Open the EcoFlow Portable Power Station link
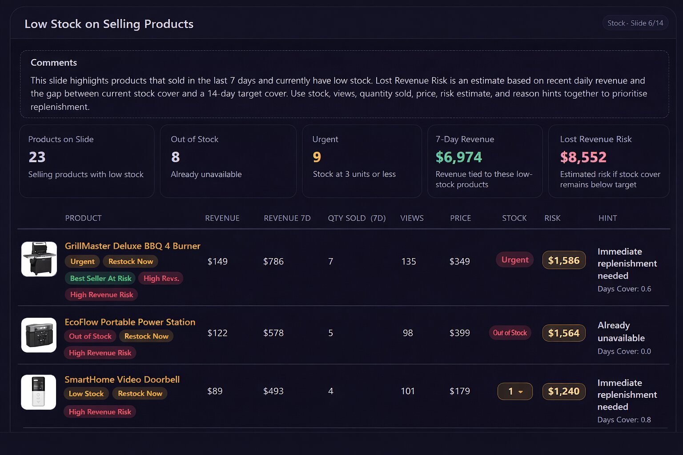The image size is (683, 455). (130, 322)
